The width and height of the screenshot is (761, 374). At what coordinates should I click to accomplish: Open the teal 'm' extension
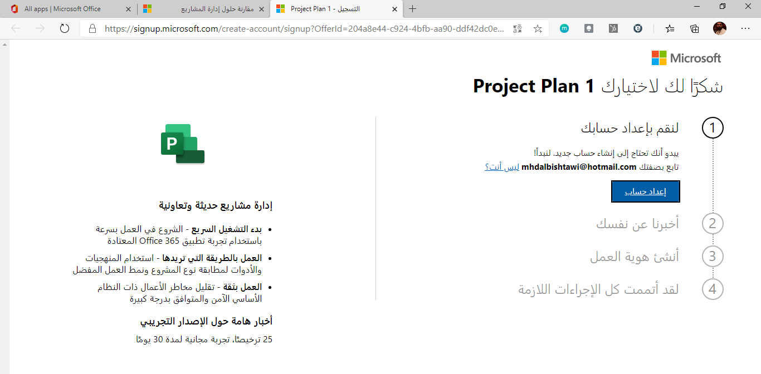click(x=564, y=28)
